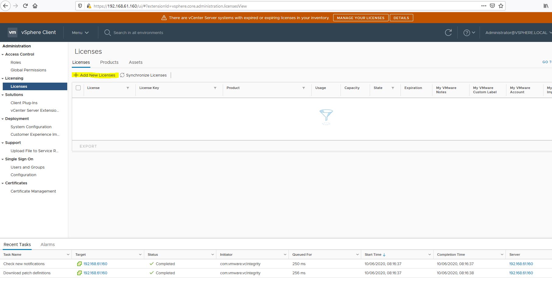Image resolution: width=552 pixels, height=294 pixels.
Task: Click the vm logo in vSphere header
Action: pyautogui.click(x=12, y=32)
